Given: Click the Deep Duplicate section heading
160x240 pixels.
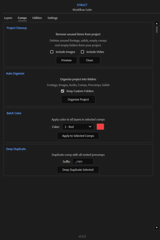Looking at the screenshot, I should (16, 149).
